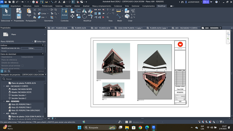Toggle reveal hidden elements lightbulb icon

coord(53,118)
